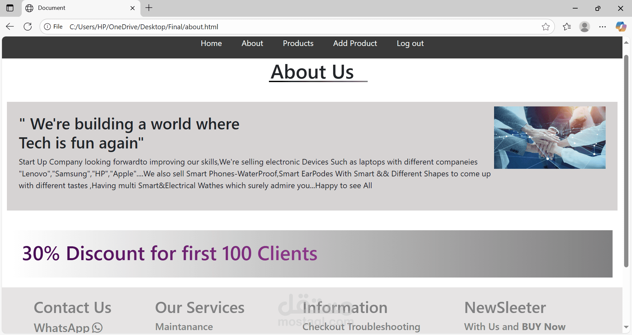Click the NewSleeter footer heading
Image resolution: width=632 pixels, height=335 pixels.
pos(505,308)
